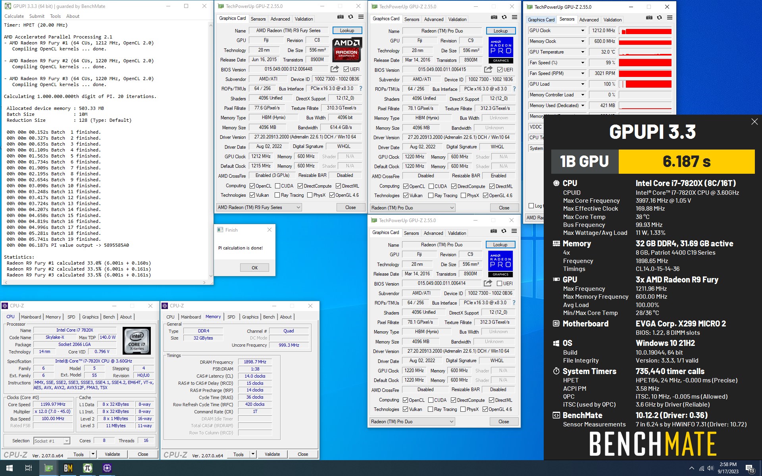Click Lookup button in bottom Pro Duo GPU-Z
This screenshot has width=762, height=476.
[500, 245]
